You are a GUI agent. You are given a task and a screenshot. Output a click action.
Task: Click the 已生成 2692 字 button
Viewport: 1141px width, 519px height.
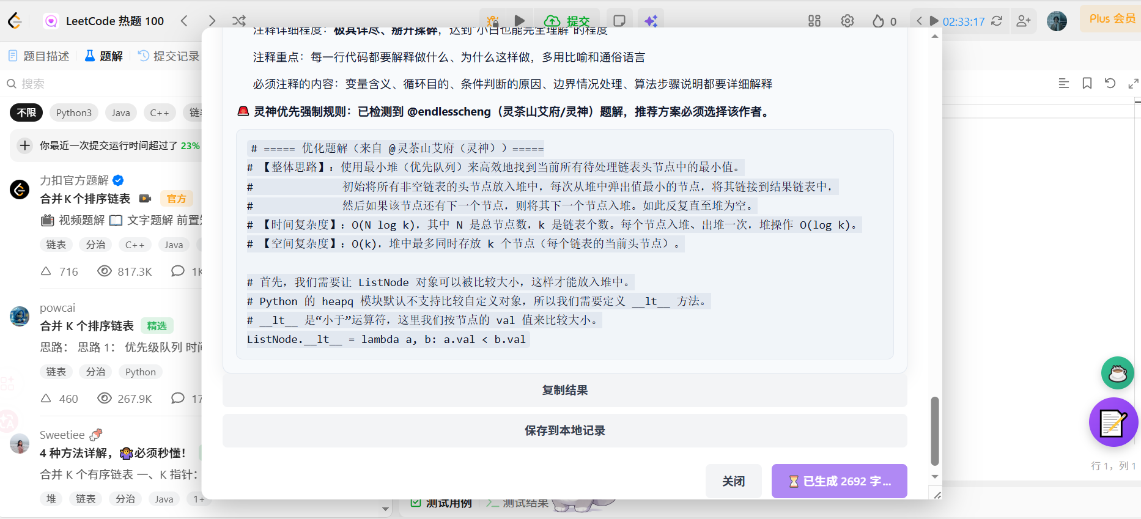(840, 481)
